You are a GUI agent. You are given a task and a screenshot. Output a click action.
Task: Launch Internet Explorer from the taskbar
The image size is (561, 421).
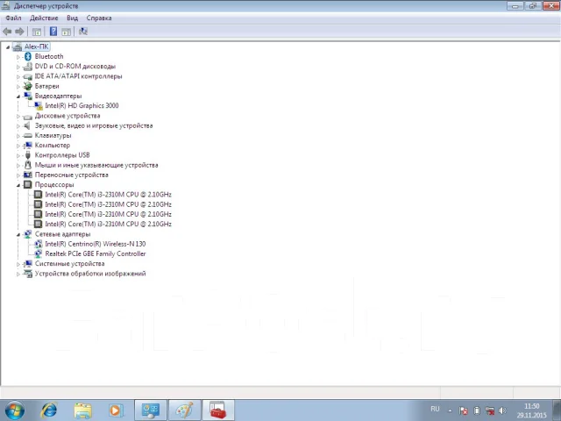pos(49,410)
